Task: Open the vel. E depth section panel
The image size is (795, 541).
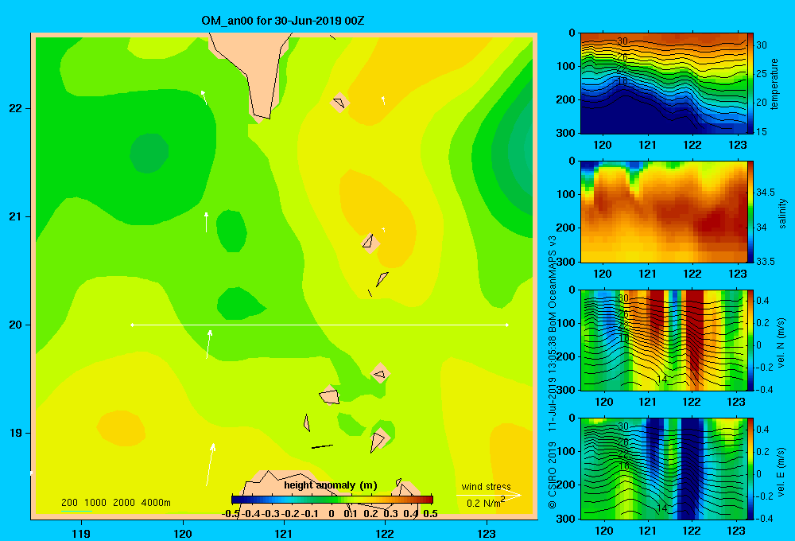Action: [664, 469]
